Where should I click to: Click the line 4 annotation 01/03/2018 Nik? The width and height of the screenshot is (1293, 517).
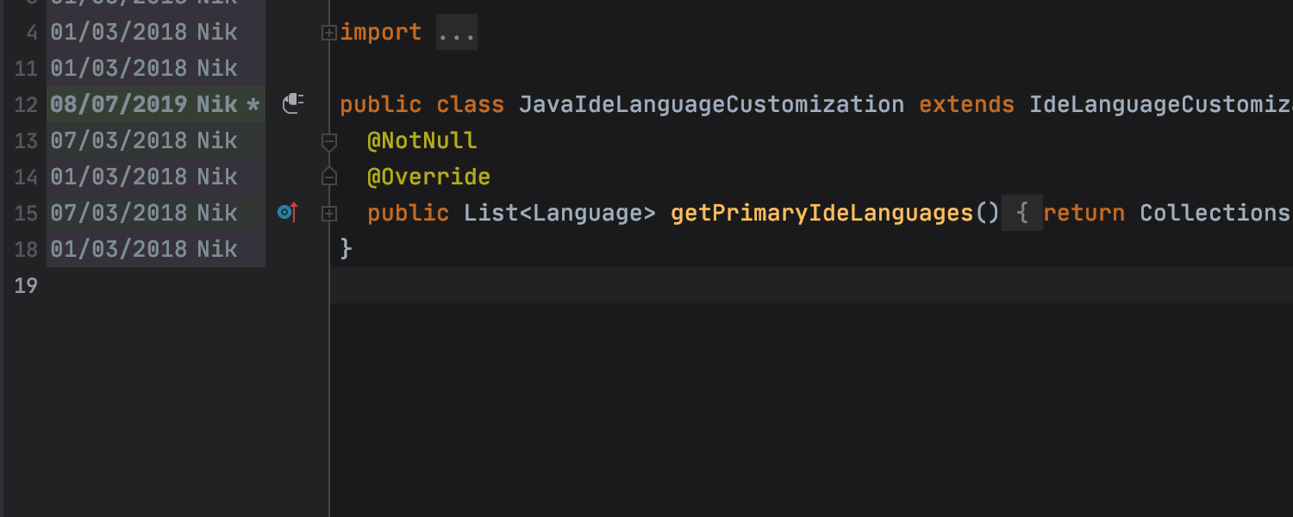click(x=143, y=32)
